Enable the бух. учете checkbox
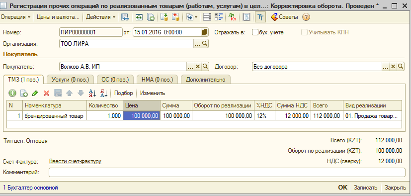 pos(255,32)
